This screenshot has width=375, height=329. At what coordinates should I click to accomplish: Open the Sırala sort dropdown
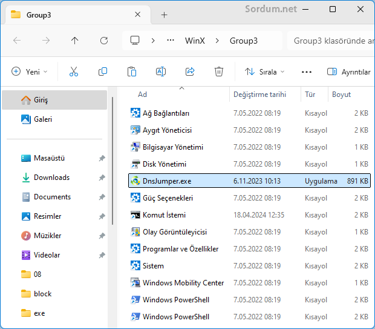tap(265, 71)
